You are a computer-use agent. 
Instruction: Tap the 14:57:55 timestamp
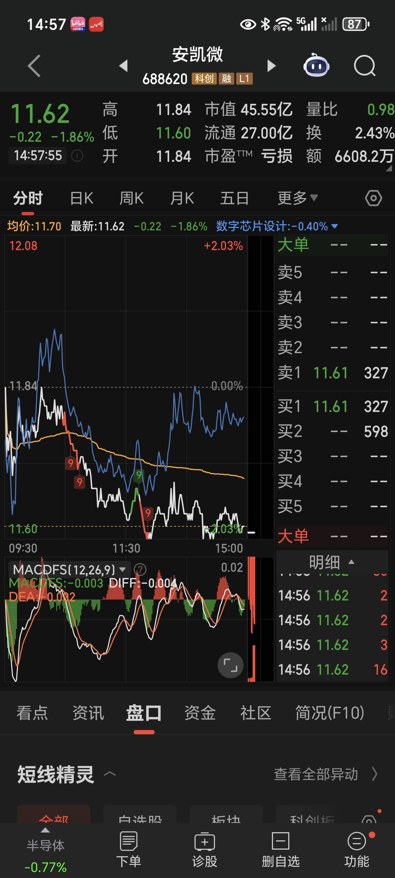click(x=38, y=156)
